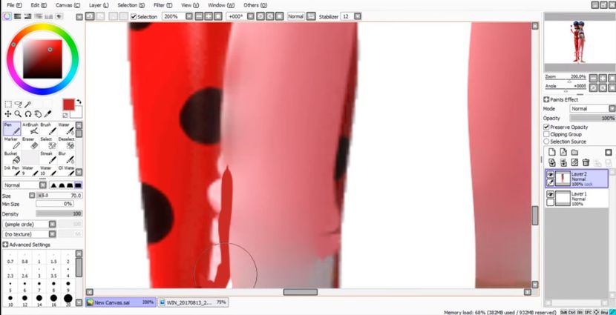The image size is (616, 315).
Task: Select the Pen tool
Action: [x=12, y=129]
